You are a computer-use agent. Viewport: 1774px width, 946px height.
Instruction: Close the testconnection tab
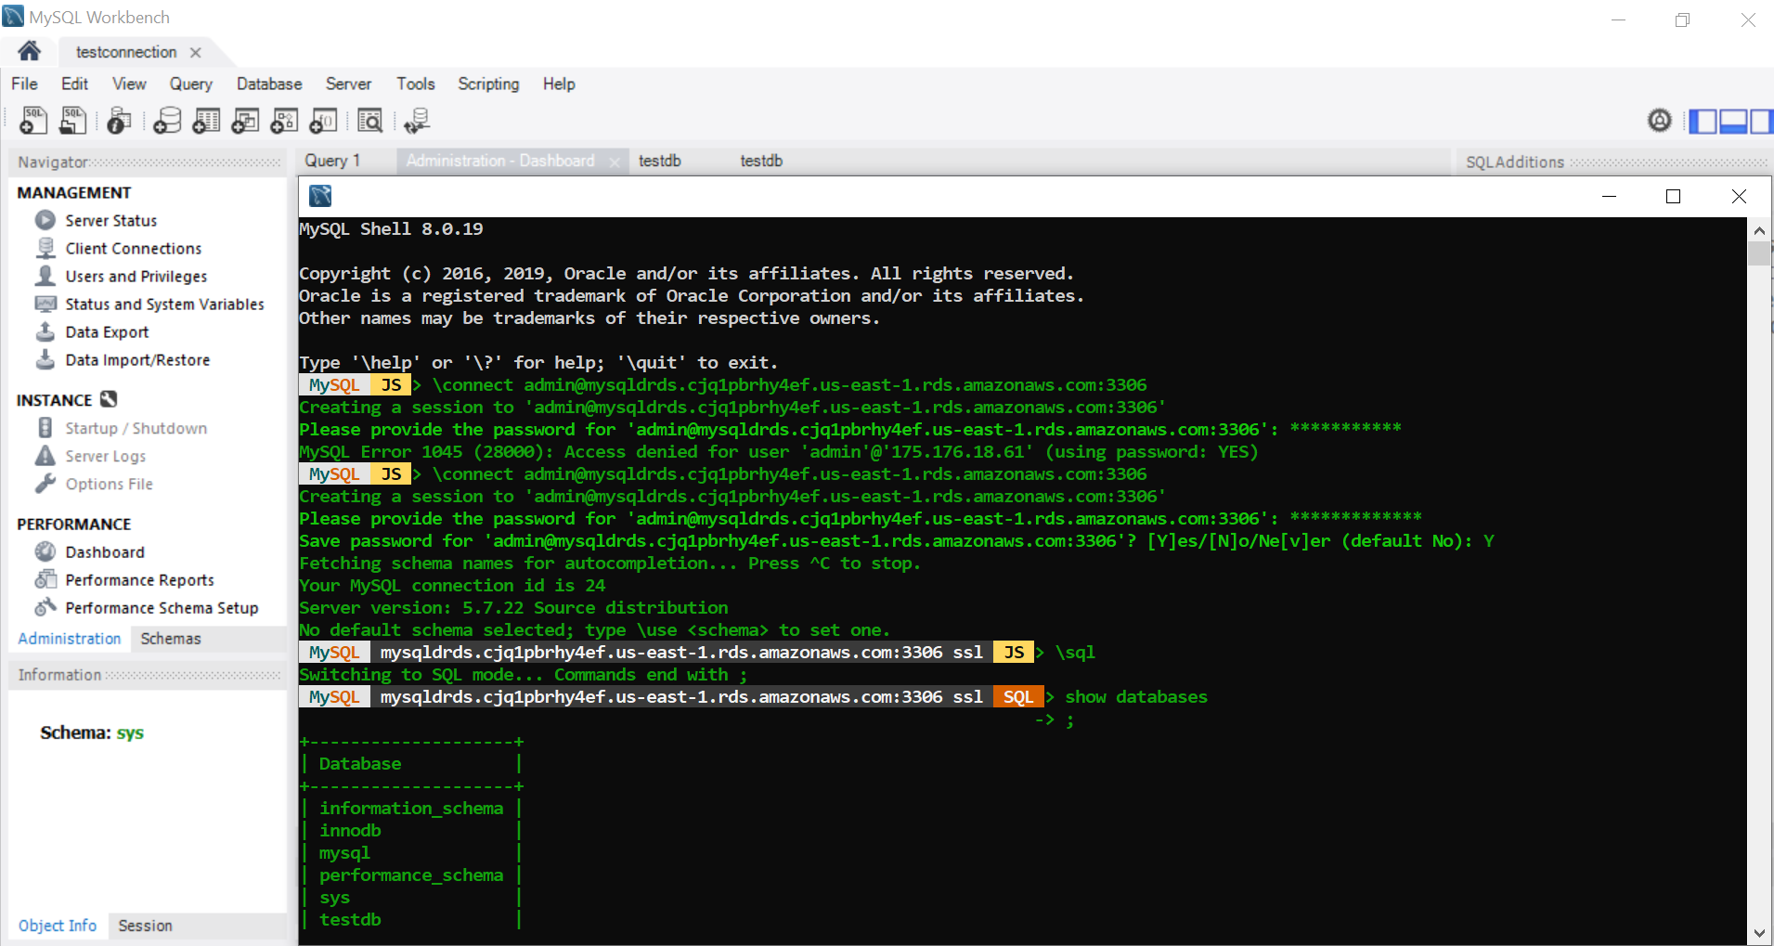pos(195,53)
